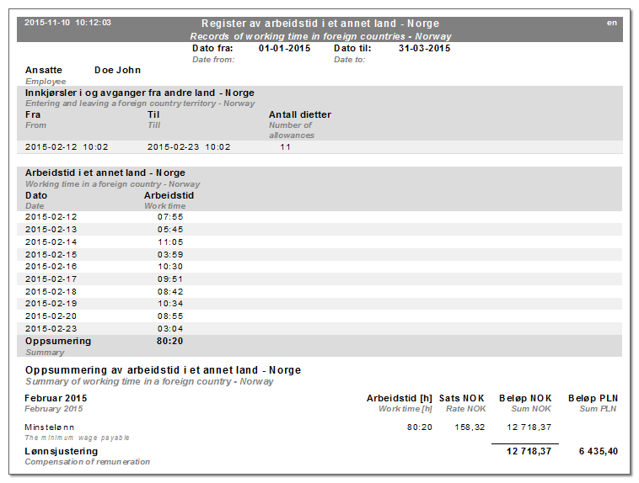The height and width of the screenshot is (483, 639).
Task: Click the 'Fra' column header
Action: tap(33, 114)
